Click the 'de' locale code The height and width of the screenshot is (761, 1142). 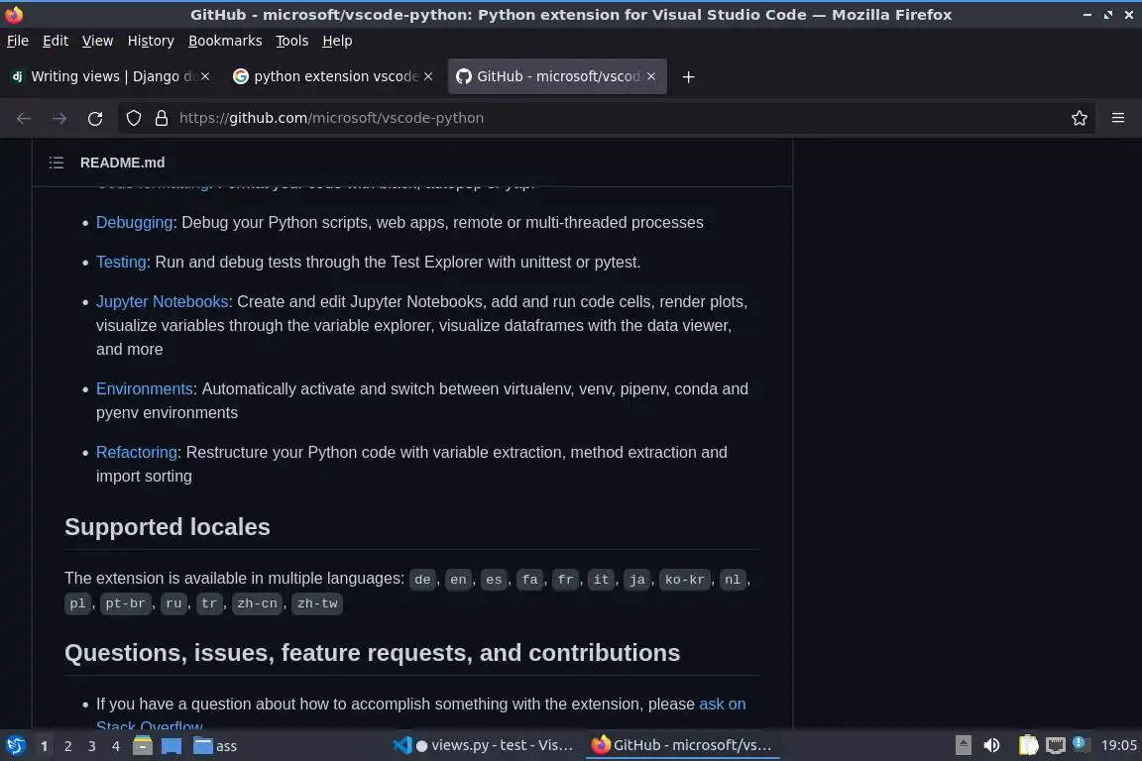pos(422,580)
